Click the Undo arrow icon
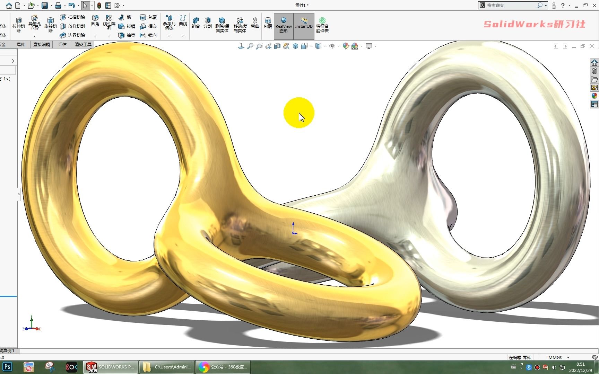The width and height of the screenshot is (599, 374). 71,5
